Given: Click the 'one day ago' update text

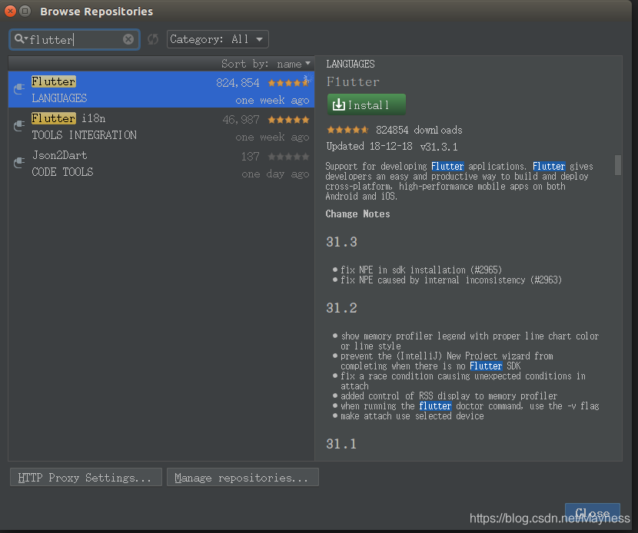Looking at the screenshot, I should click(275, 174).
